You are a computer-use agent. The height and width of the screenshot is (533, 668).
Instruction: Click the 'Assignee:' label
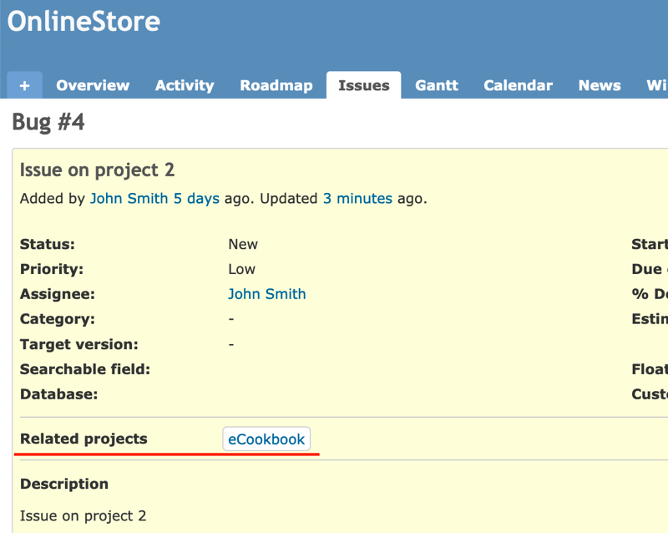[x=58, y=294]
